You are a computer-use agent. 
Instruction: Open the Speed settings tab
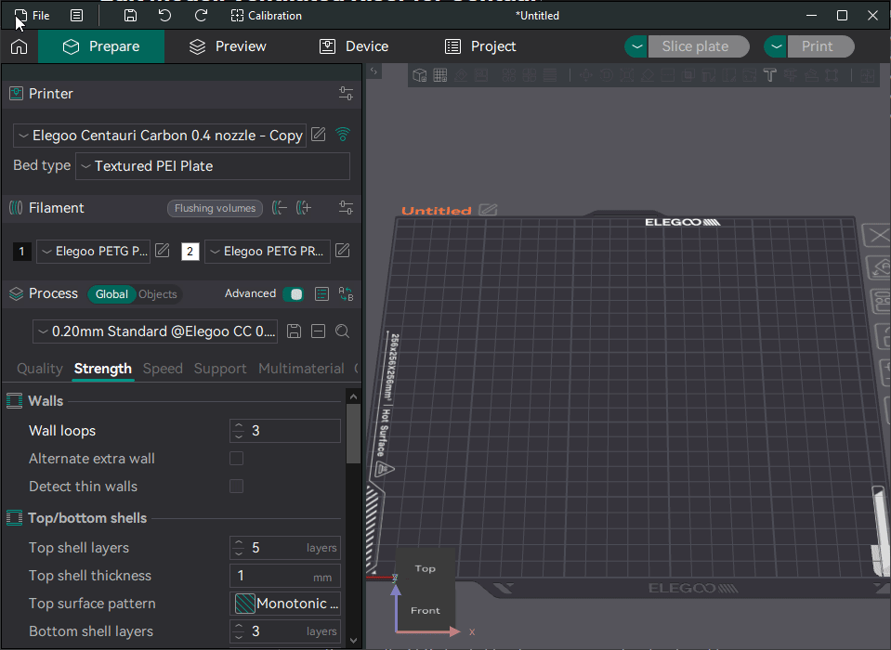point(163,369)
